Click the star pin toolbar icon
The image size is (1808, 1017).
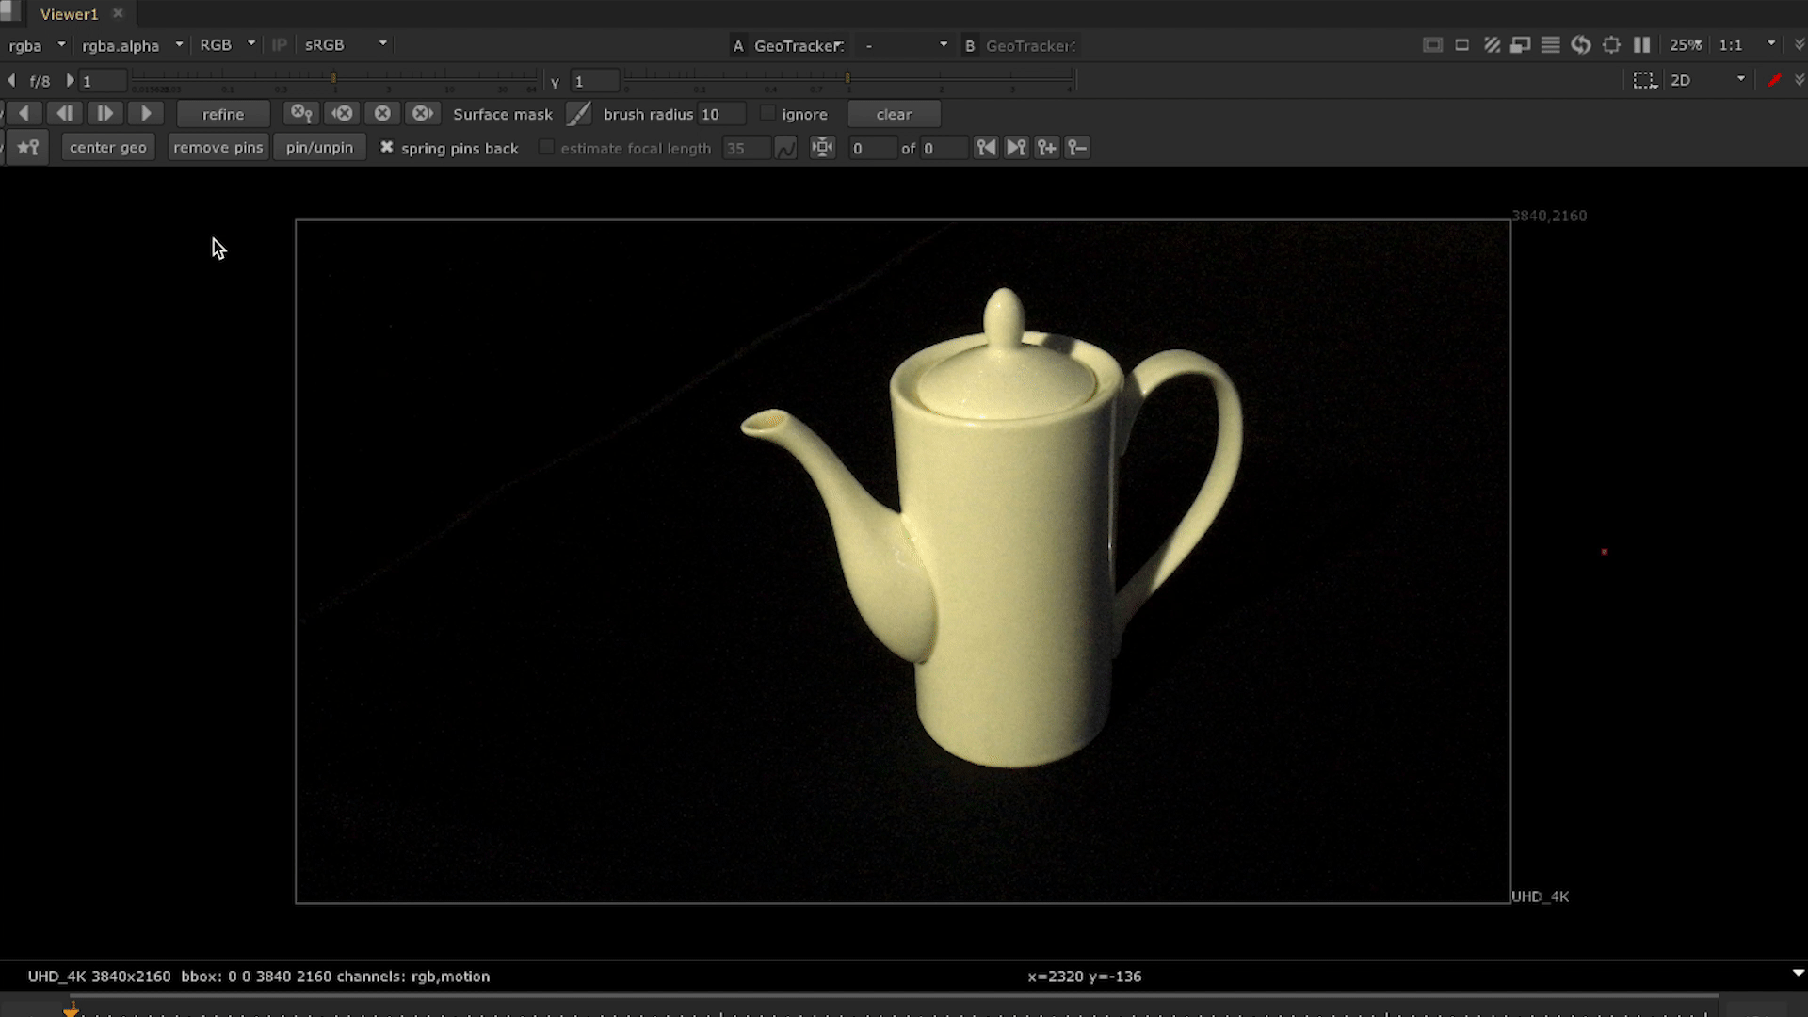click(x=28, y=148)
